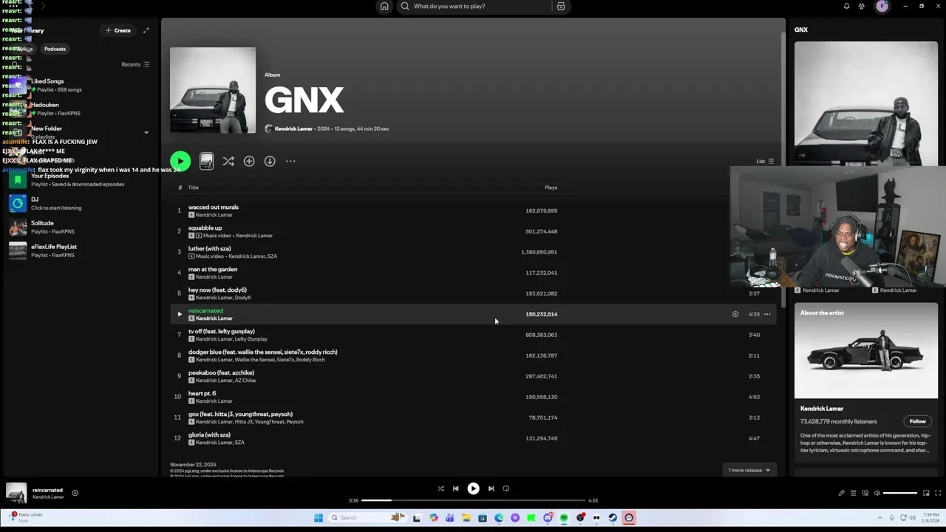Open more options for reincarnated row
Image resolution: width=946 pixels, height=532 pixels.
[x=767, y=314]
